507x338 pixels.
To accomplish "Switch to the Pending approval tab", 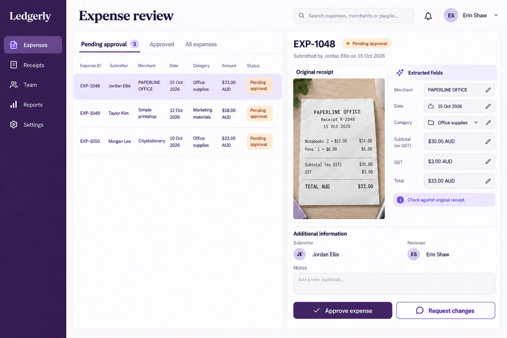I will point(109,44).
